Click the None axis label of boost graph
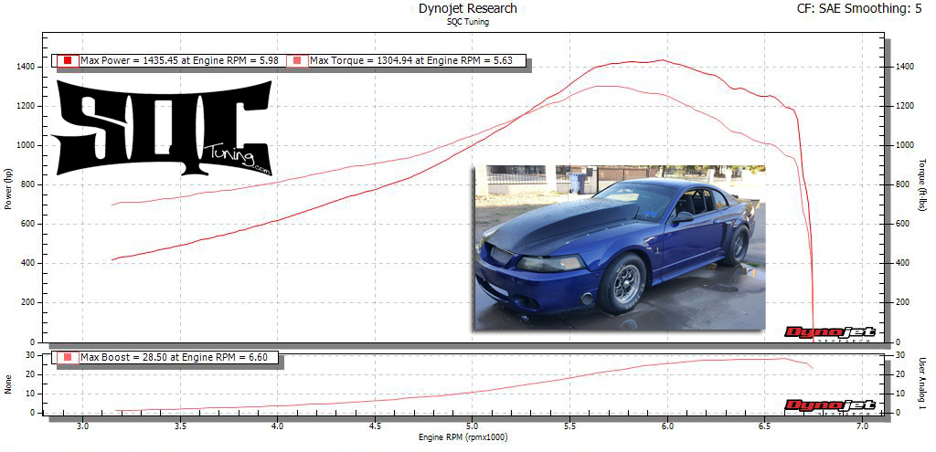The width and height of the screenshot is (936, 452). point(9,384)
